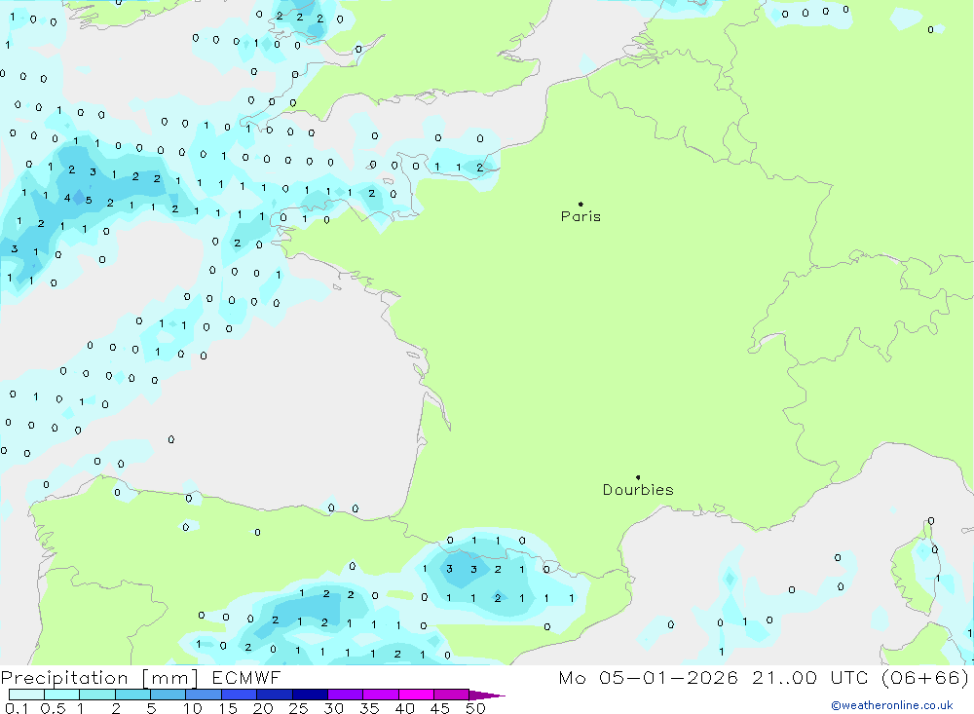Viewport: 974px width, 714px height.
Task: Click the weatheronline.co.uk copyright link
Action: pyautogui.click(x=891, y=705)
